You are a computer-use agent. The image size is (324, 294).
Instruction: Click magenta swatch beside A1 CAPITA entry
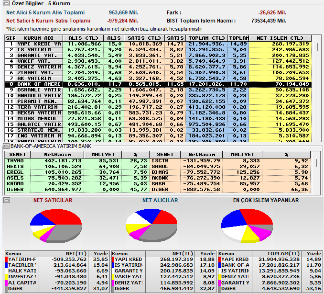tap(6, 283)
